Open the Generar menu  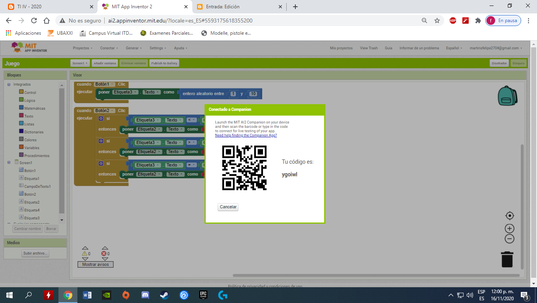[134, 48]
